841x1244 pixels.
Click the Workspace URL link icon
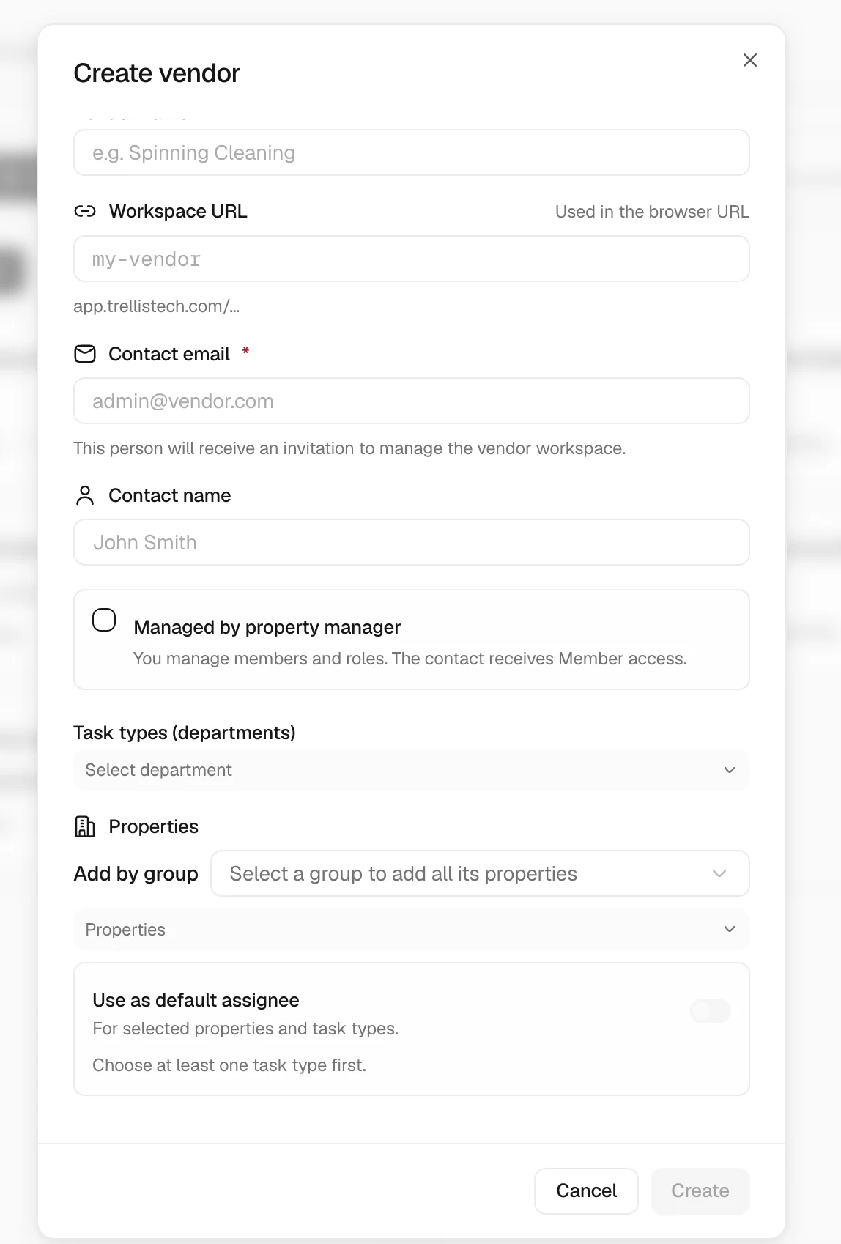point(85,212)
